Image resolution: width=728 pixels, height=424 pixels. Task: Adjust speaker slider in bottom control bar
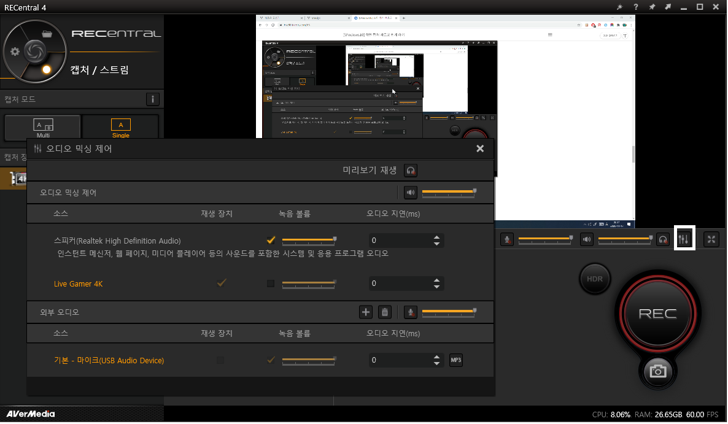coord(625,239)
